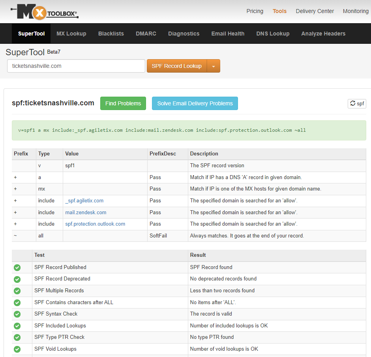Click the spf:ticketsnashville.com heading
The width and height of the screenshot is (371, 357).
(53, 103)
